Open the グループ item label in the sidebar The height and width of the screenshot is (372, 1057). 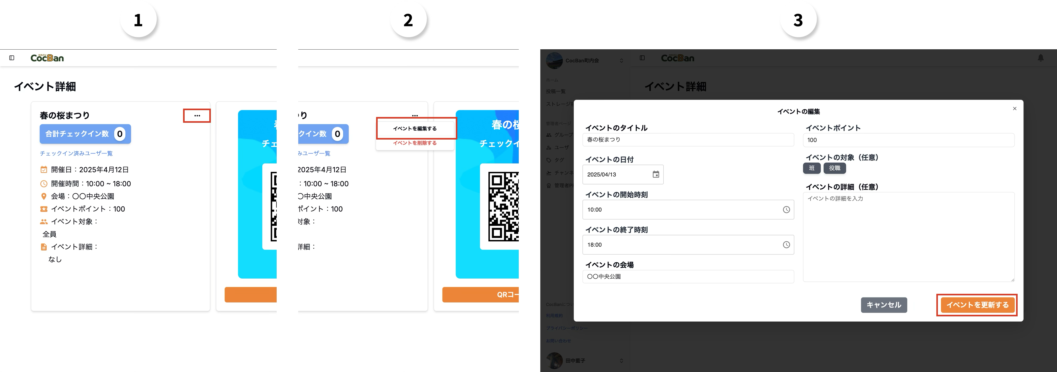coord(564,135)
